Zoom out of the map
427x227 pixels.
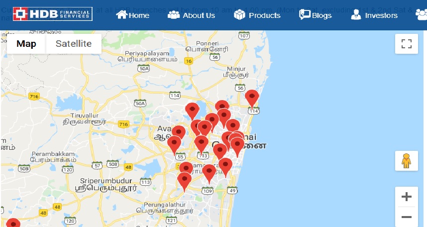pos(406,217)
